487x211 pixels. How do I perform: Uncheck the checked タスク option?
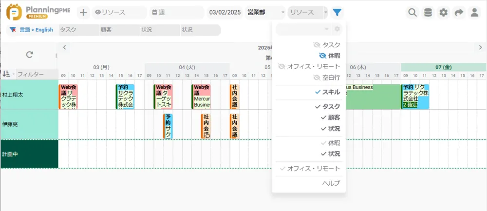tap(327, 107)
